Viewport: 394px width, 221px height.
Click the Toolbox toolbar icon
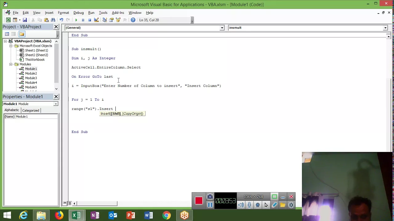(x=125, y=20)
